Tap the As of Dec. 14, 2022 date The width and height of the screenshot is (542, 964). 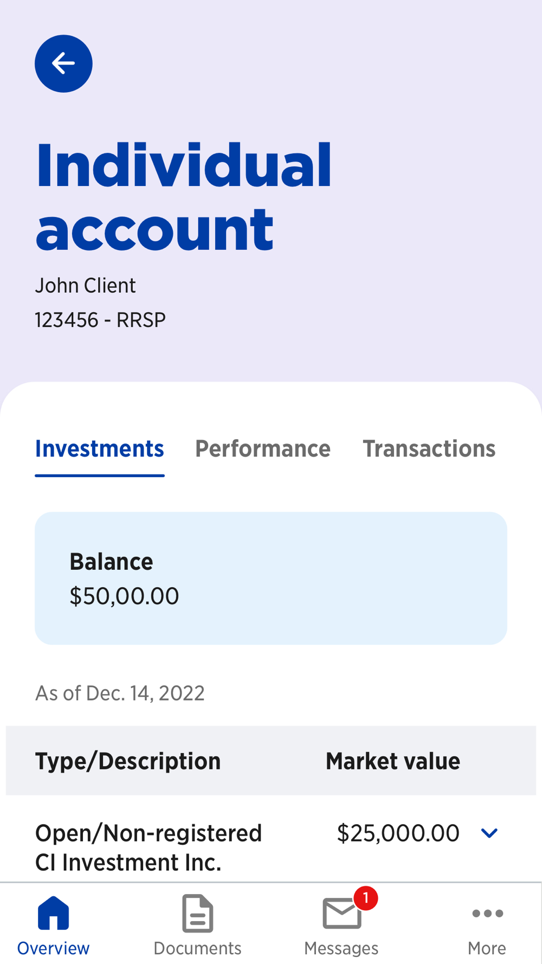click(x=120, y=693)
